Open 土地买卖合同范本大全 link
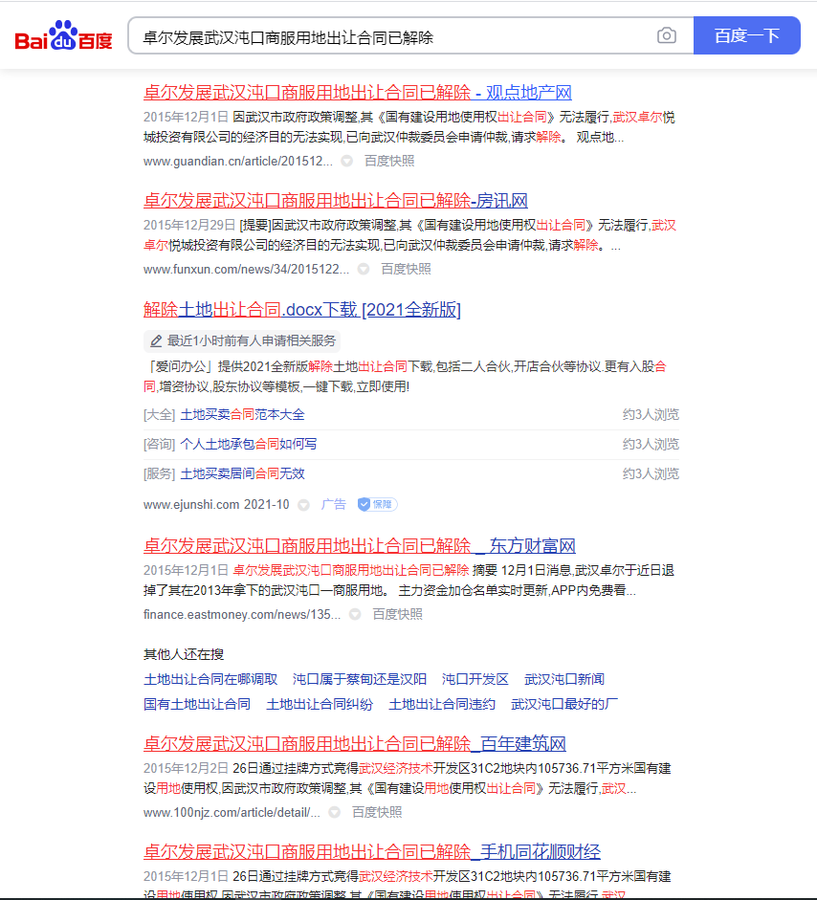 click(x=242, y=414)
